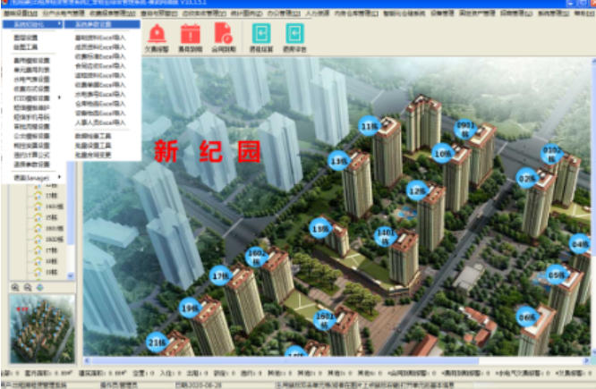The image size is (596, 389).
Task: Select the 06栋 building marker on map
Action: pos(526,316)
